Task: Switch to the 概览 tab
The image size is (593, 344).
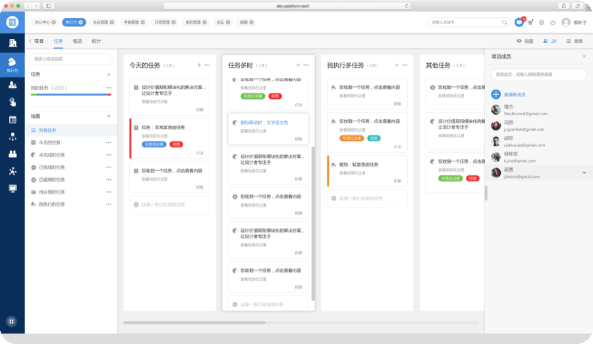Action: (78, 41)
